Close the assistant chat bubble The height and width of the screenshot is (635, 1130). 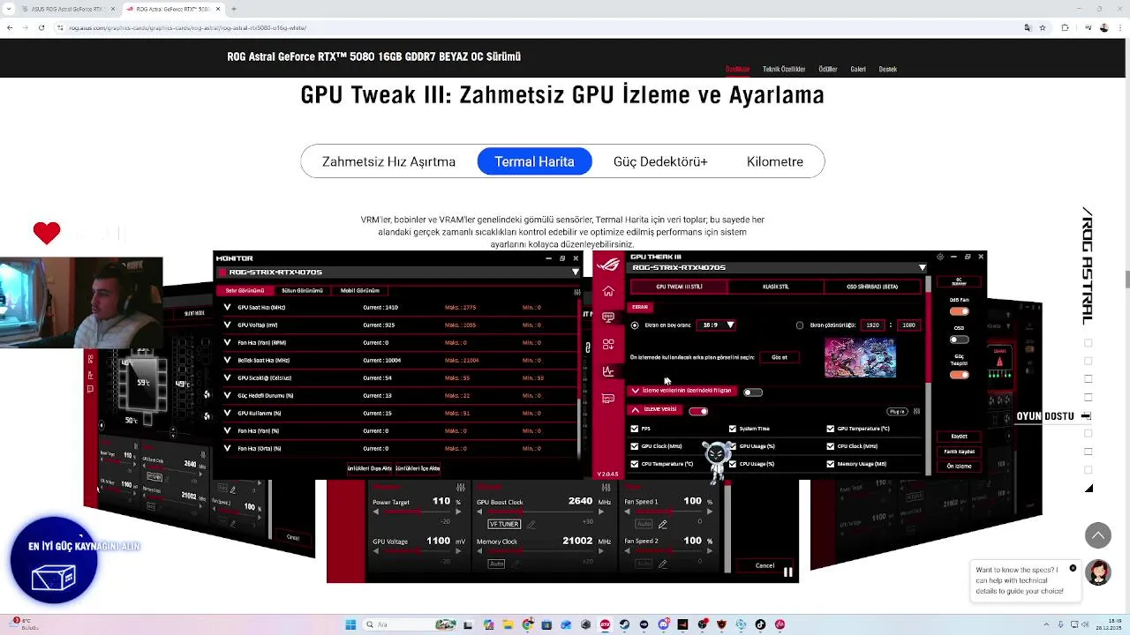tap(1073, 568)
